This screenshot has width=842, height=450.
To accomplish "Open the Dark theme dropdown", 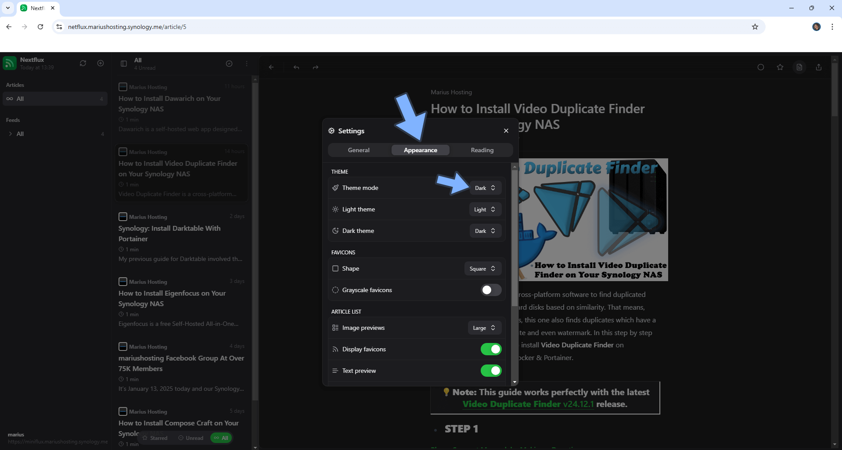I will coord(485,231).
